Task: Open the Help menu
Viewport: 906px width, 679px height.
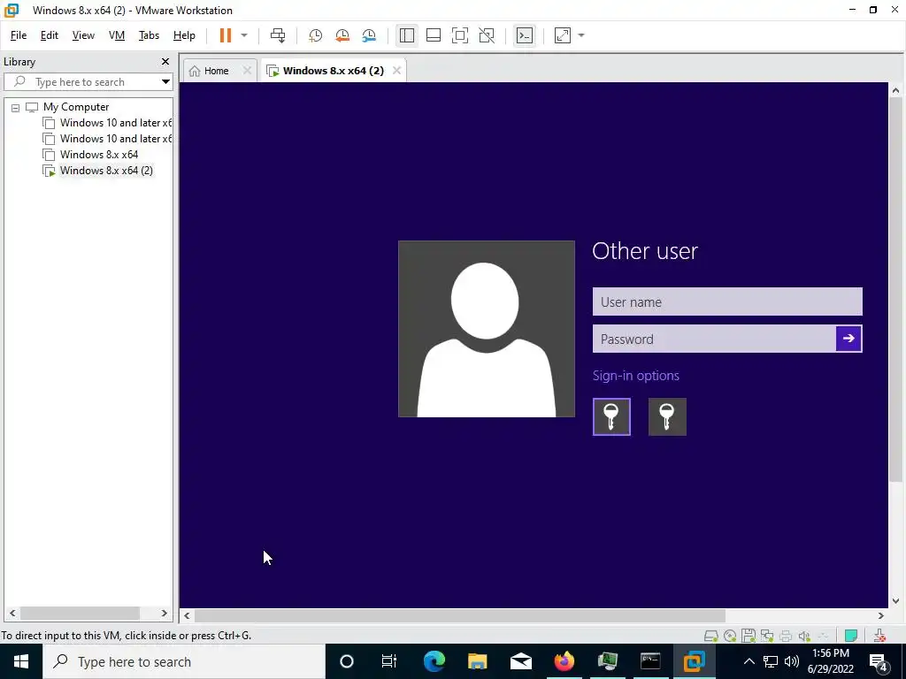Action: coord(184,35)
